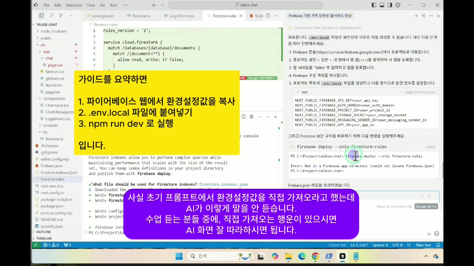The image size is (474, 266).
Task: Open terminal panel more actions ellipsis
Action: click(260, 117)
